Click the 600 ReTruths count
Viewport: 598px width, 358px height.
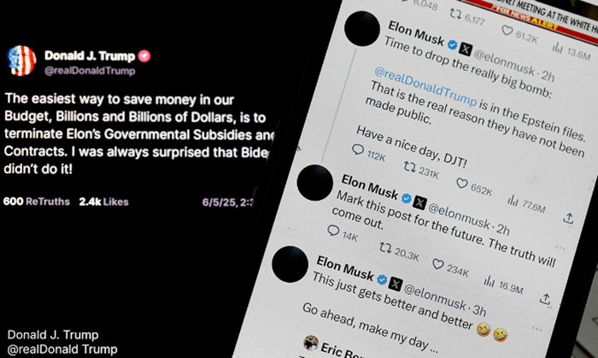36,202
